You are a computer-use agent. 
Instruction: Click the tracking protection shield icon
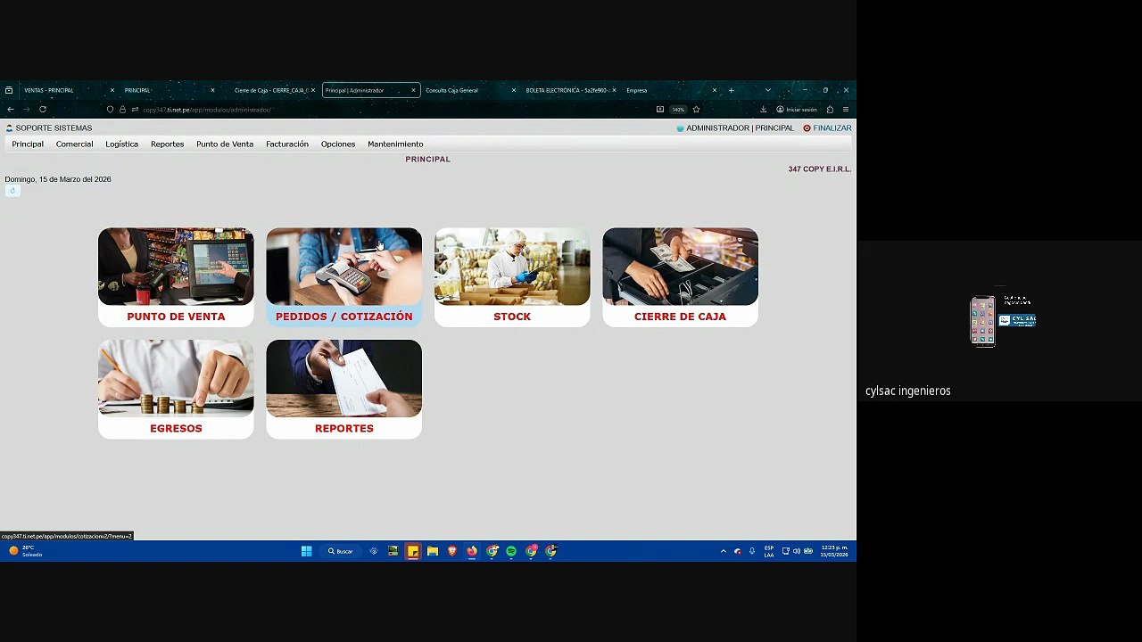(110, 110)
